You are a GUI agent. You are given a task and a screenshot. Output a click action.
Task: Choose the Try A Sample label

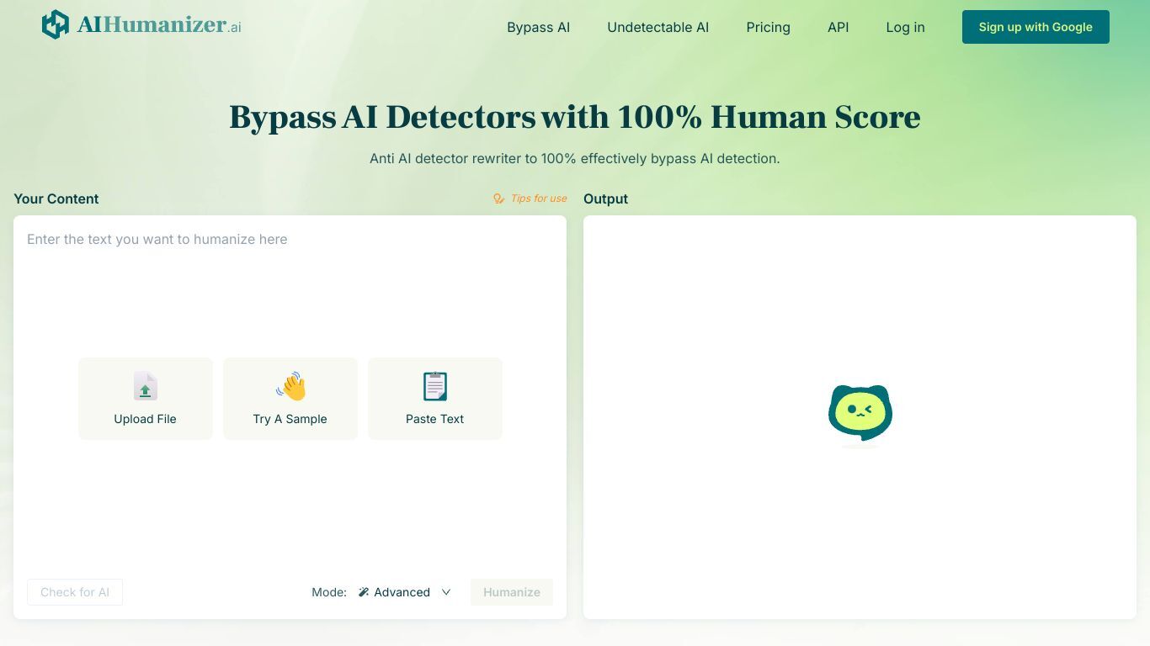290,419
